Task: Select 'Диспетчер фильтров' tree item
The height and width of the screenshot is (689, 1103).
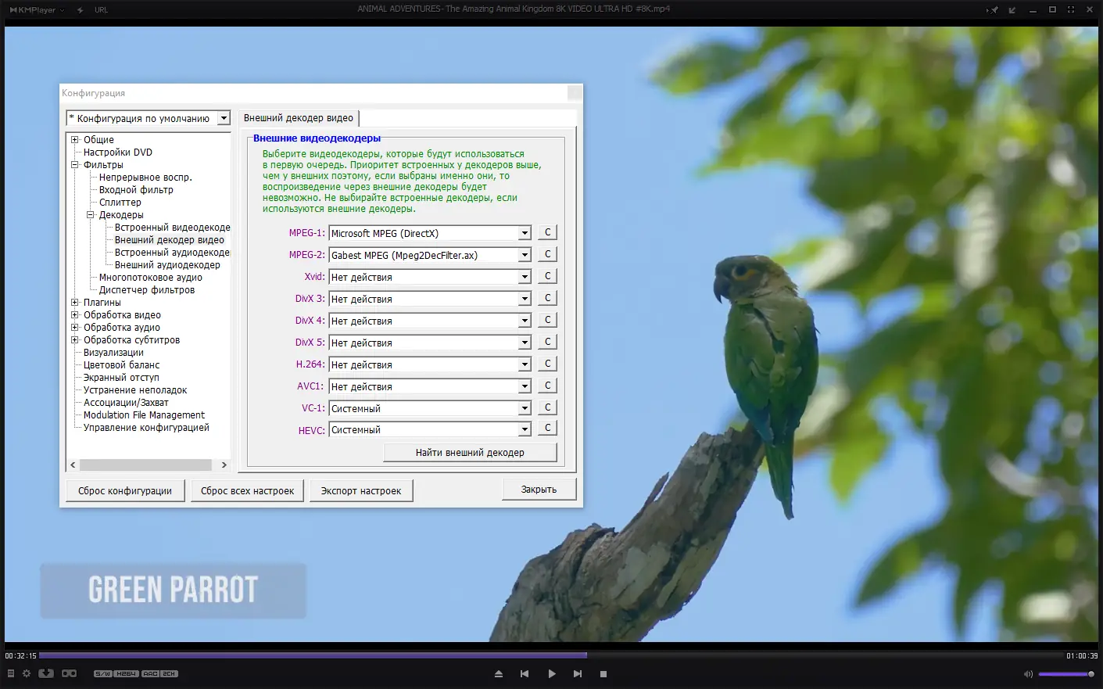Action: (147, 290)
